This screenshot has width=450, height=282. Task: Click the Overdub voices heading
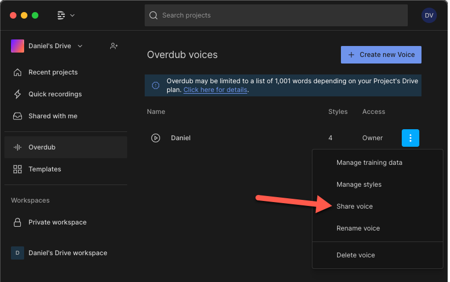(x=182, y=55)
